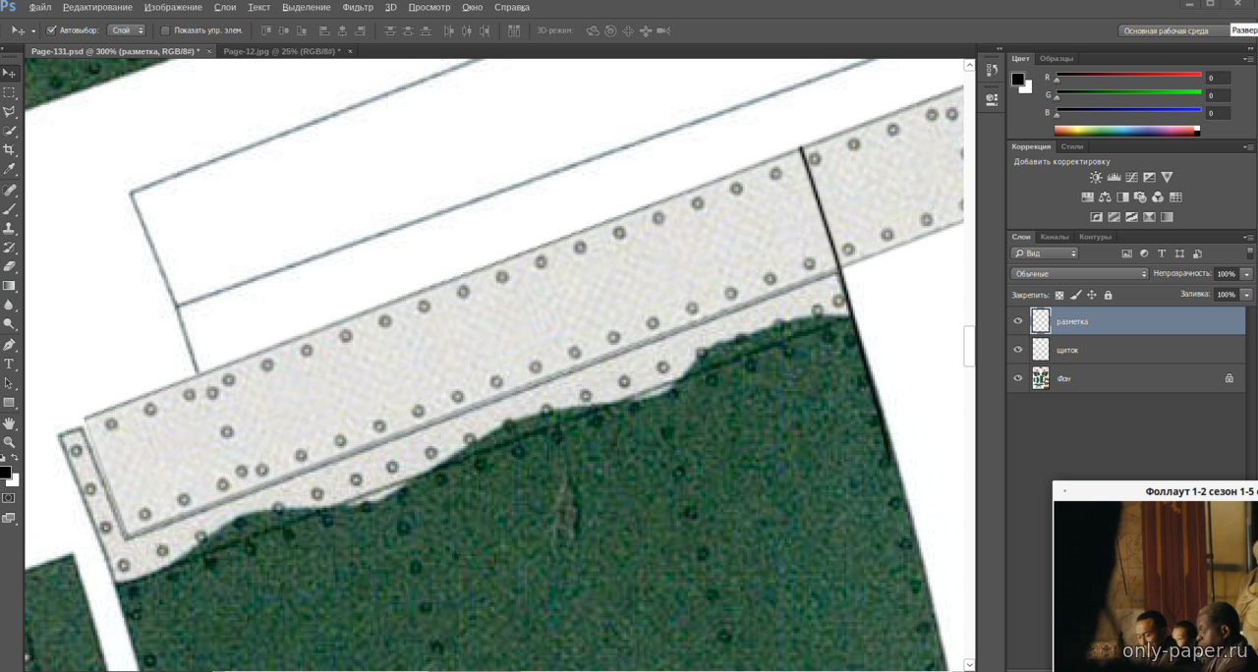Pick the Horizontal Type tool
This screenshot has width=1258, height=672.
click(x=10, y=364)
